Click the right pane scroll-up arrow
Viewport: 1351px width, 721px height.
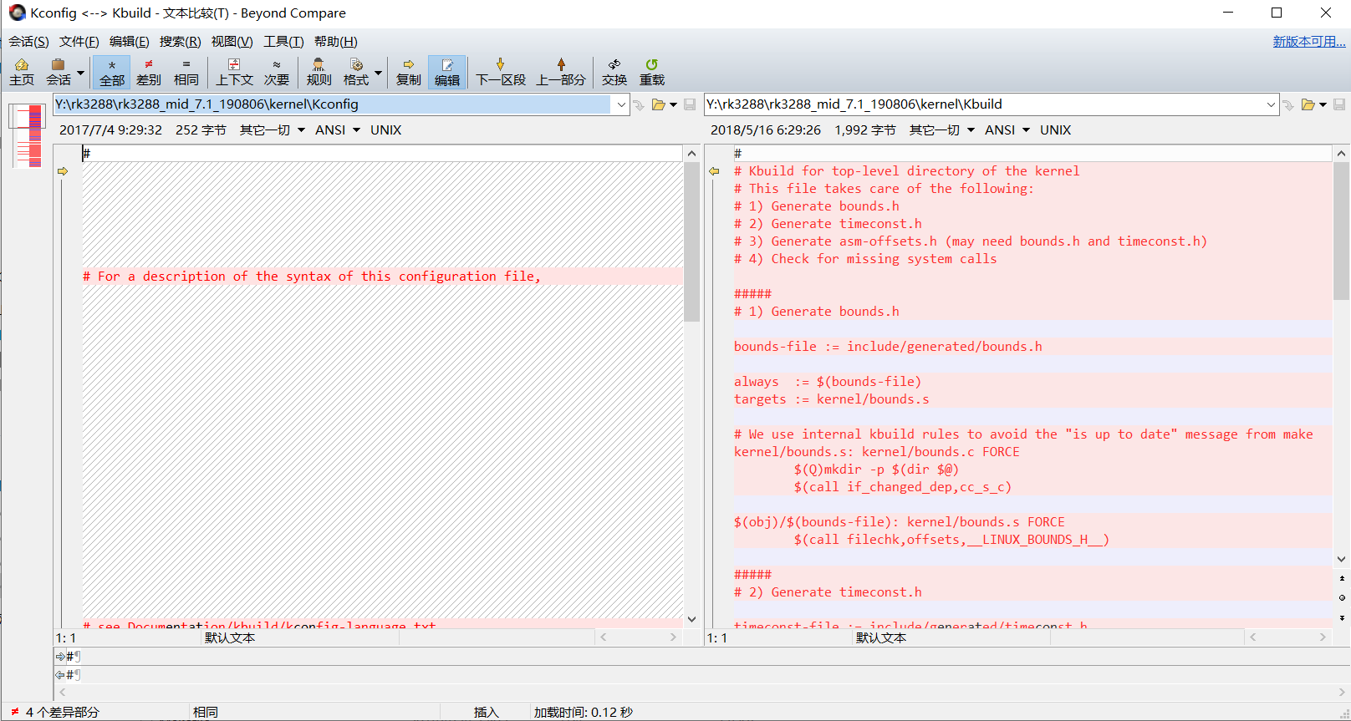(1341, 153)
